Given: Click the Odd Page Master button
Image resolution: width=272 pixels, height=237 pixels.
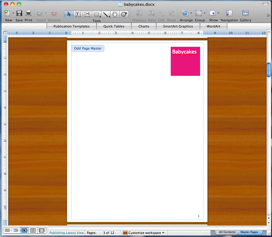Looking at the screenshot, I should point(88,48).
